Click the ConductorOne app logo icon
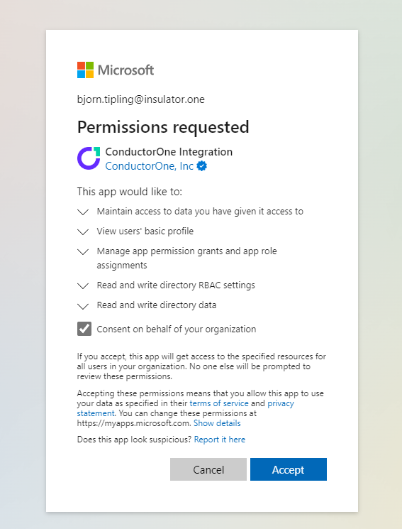 pos(89,158)
